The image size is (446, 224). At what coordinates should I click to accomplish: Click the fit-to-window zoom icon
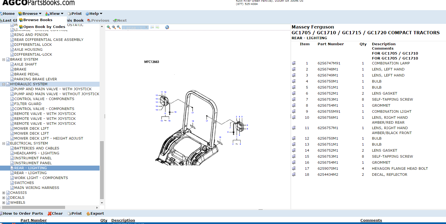click(x=118, y=27)
